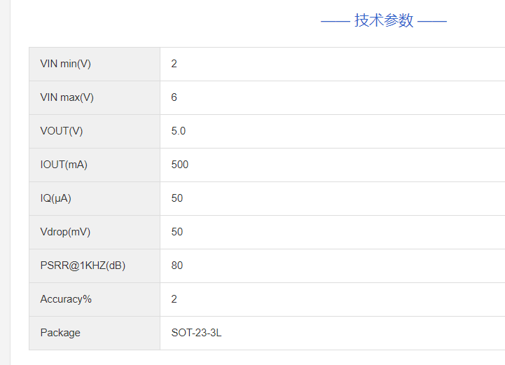Click the SOT-23-3L package value
This screenshot has height=365, width=505.
[196, 333]
